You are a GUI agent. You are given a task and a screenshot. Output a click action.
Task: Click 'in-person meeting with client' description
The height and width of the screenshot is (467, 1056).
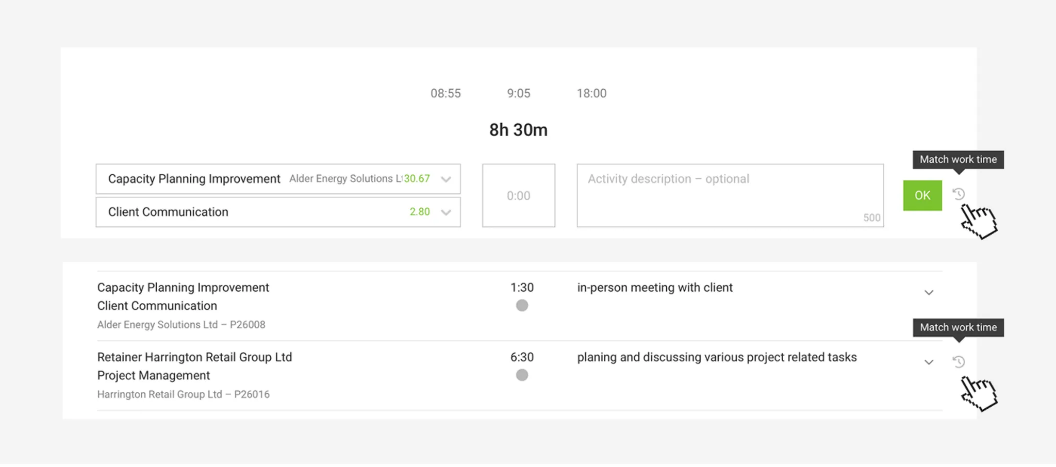point(655,288)
